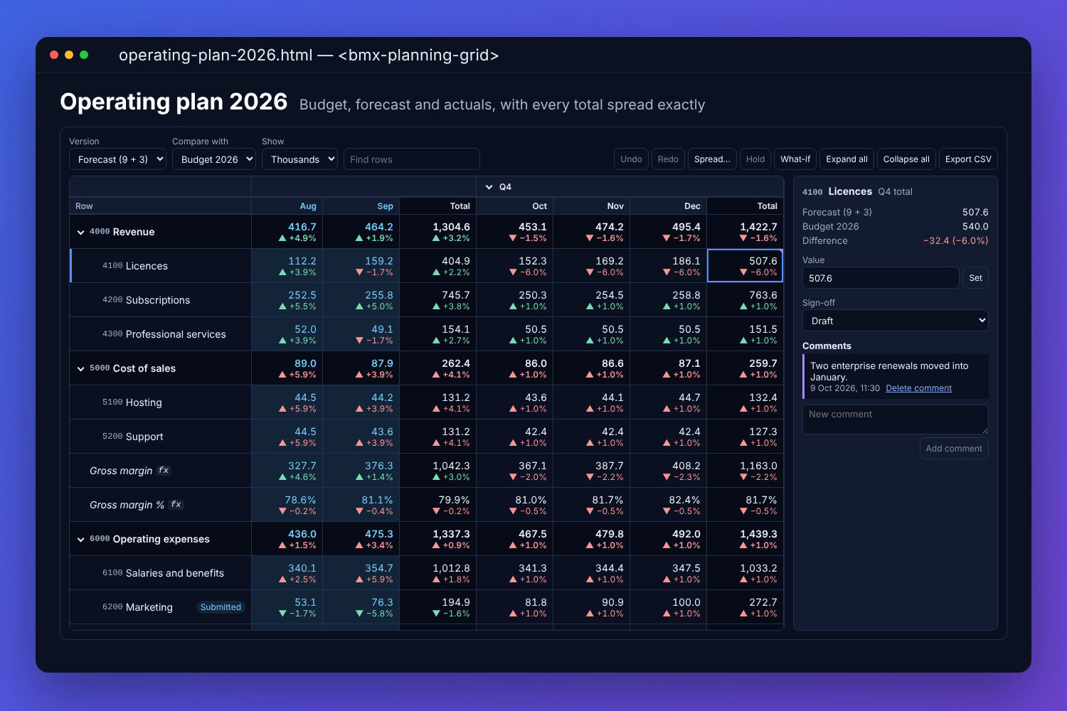This screenshot has width=1067, height=711.
Task: Click the New comment text area
Action: (895, 419)
